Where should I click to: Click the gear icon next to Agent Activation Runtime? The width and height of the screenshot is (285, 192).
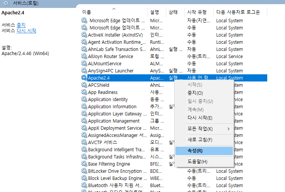point(84,42)
